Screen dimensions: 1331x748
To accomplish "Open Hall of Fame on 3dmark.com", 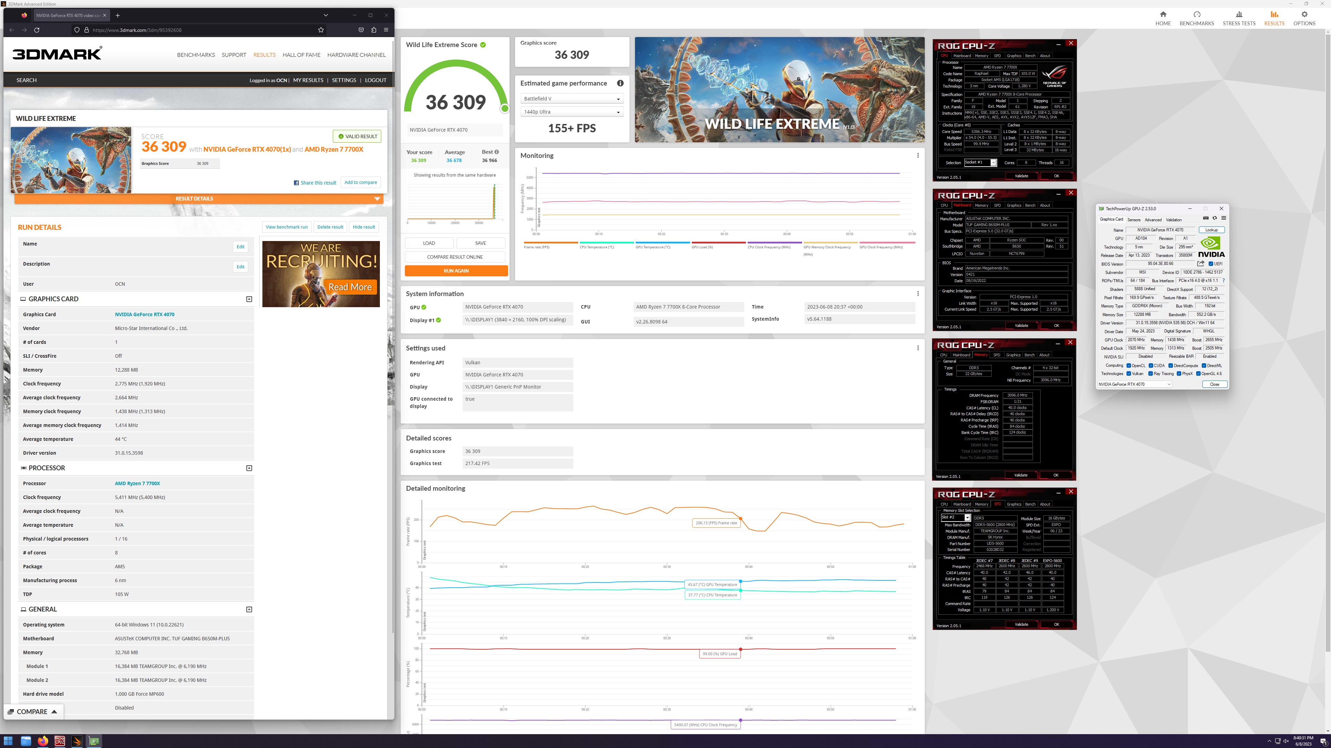I will [301, 55].
